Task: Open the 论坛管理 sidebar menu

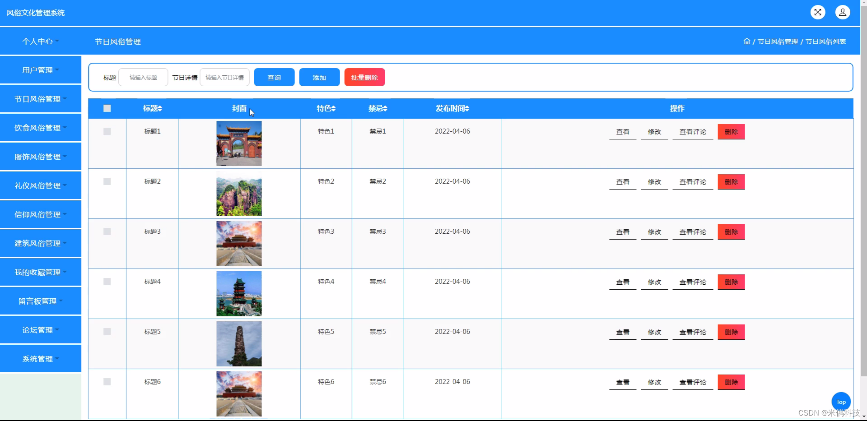Action: pos(41,330)
